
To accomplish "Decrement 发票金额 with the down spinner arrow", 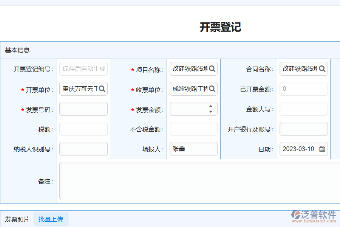I will (x=211, y=111).
